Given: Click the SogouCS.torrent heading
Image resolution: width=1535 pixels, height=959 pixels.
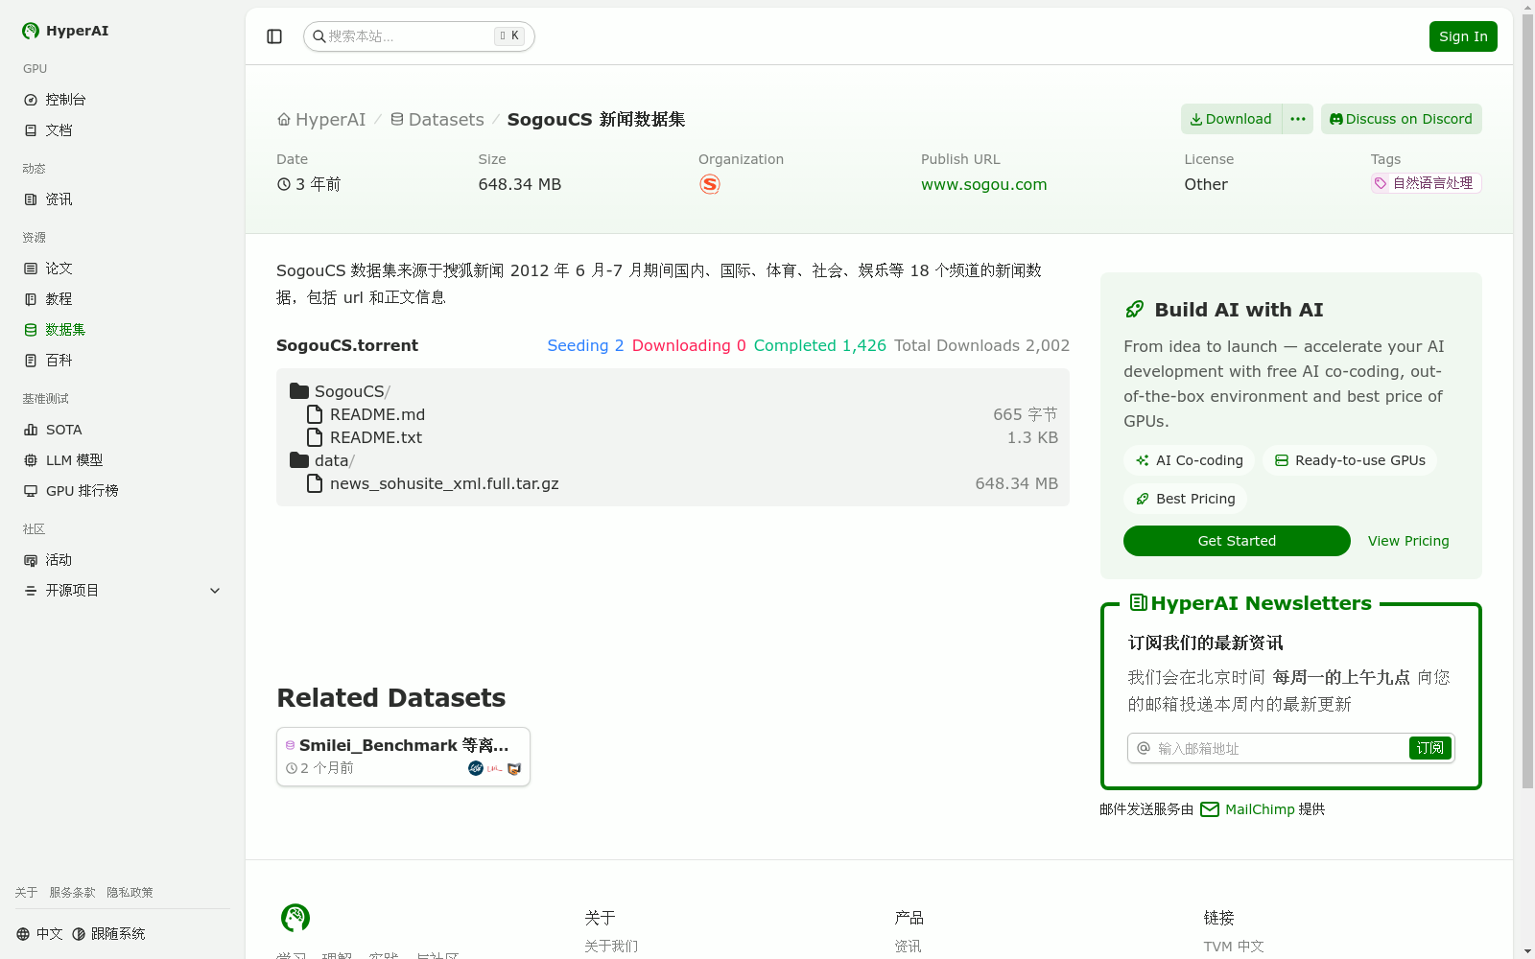Looking at the screenshot, I should 347,345.
